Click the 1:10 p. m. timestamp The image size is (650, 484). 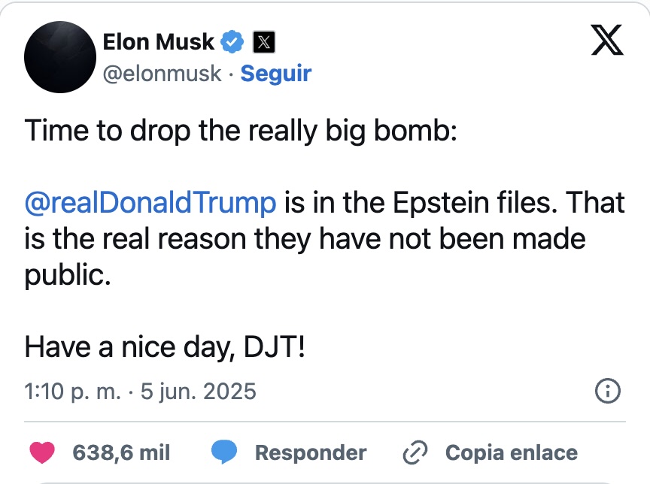click(71, 392)
